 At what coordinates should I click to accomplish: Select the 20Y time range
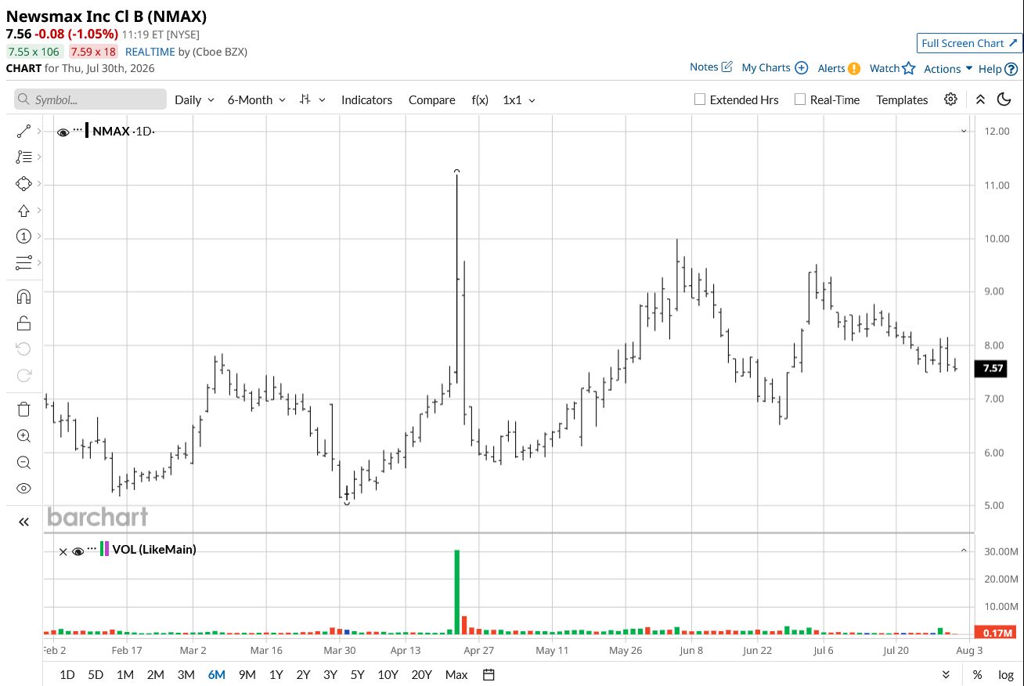click(421, 674)
